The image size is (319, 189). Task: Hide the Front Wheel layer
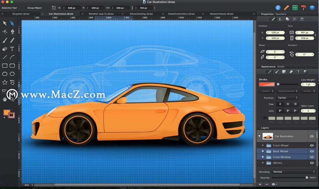(x=312, y=145)
